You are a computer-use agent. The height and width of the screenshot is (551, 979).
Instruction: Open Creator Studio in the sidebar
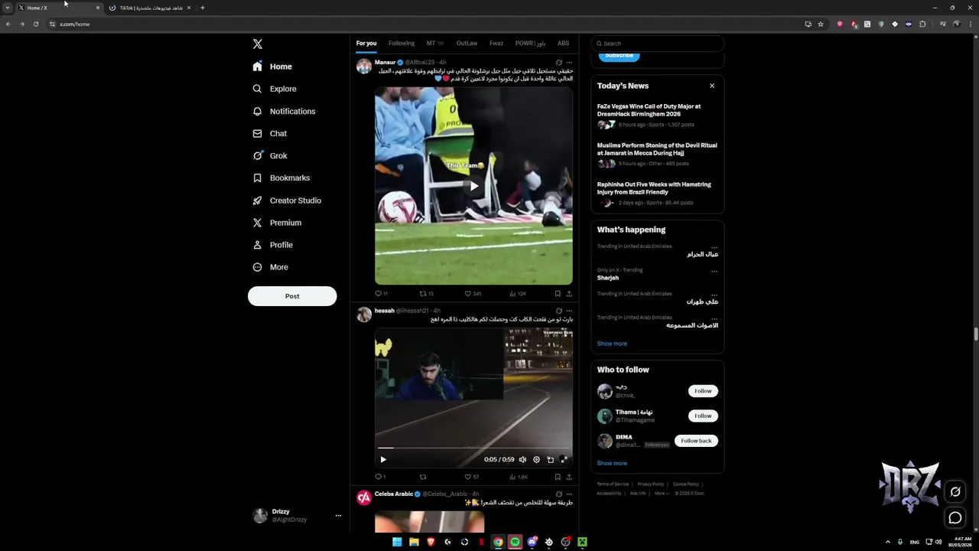(x=286, y=201)
